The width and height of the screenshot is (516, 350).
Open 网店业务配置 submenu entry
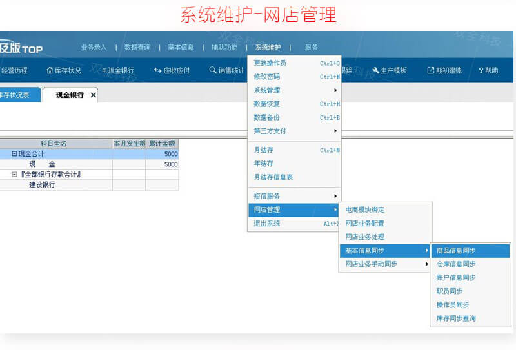(x=386, y=224)
